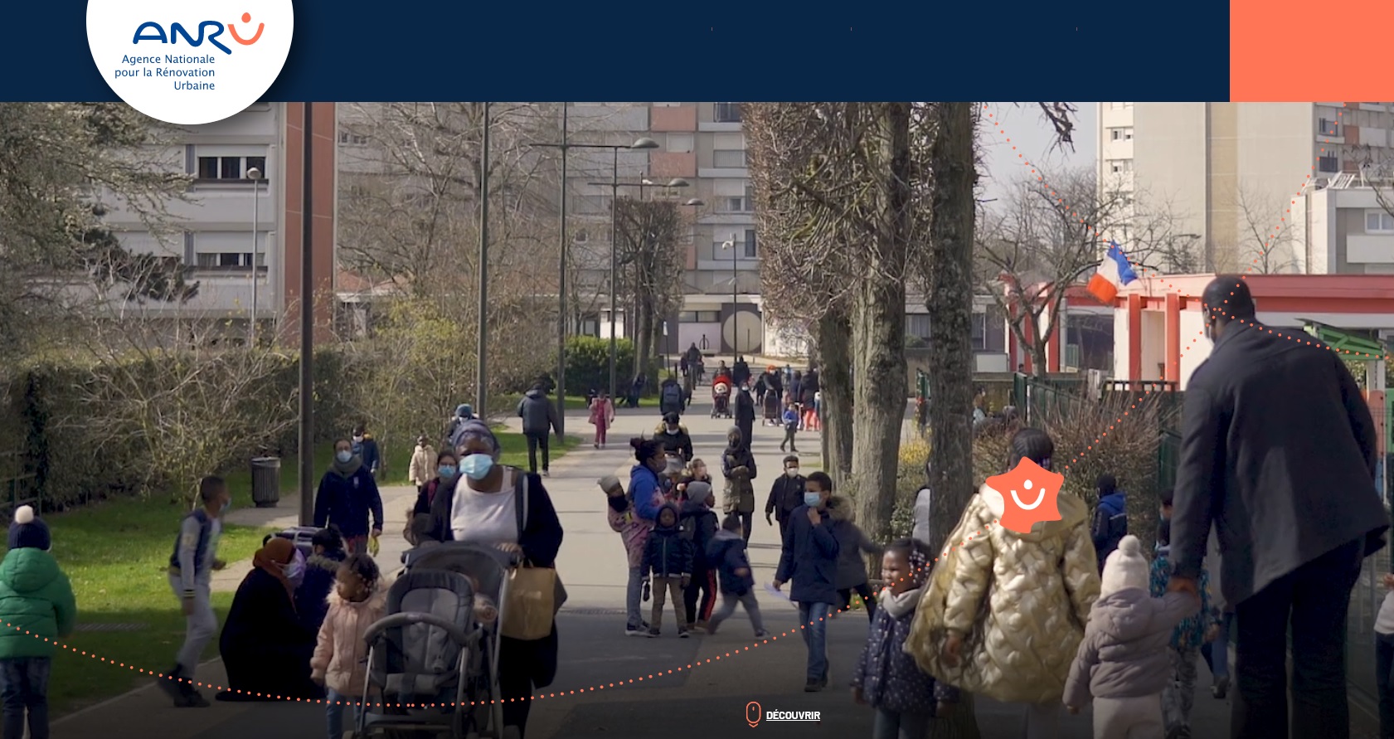Click the mouse scroll-down icon
1394x739 pixels.
[x=753, y=714]
